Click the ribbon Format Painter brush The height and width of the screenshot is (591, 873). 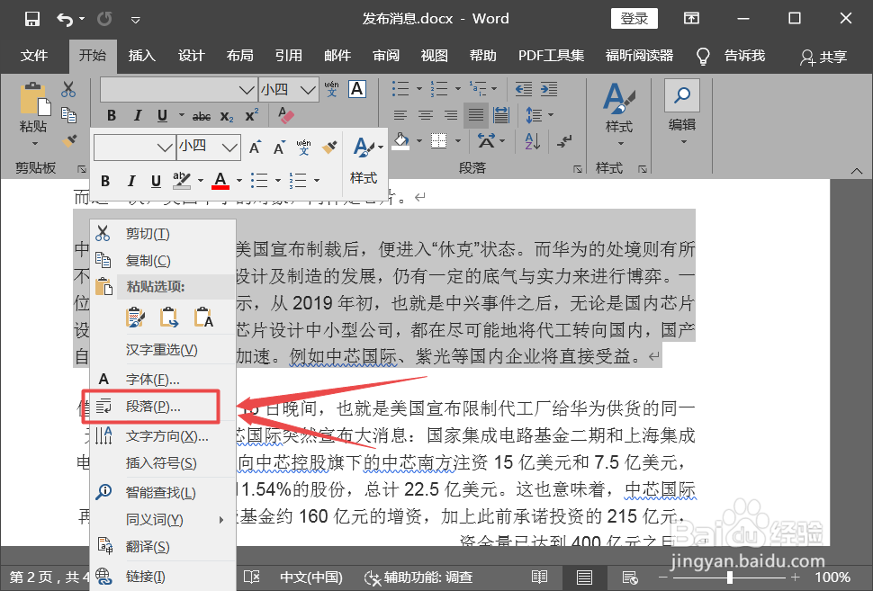(69, 141)
